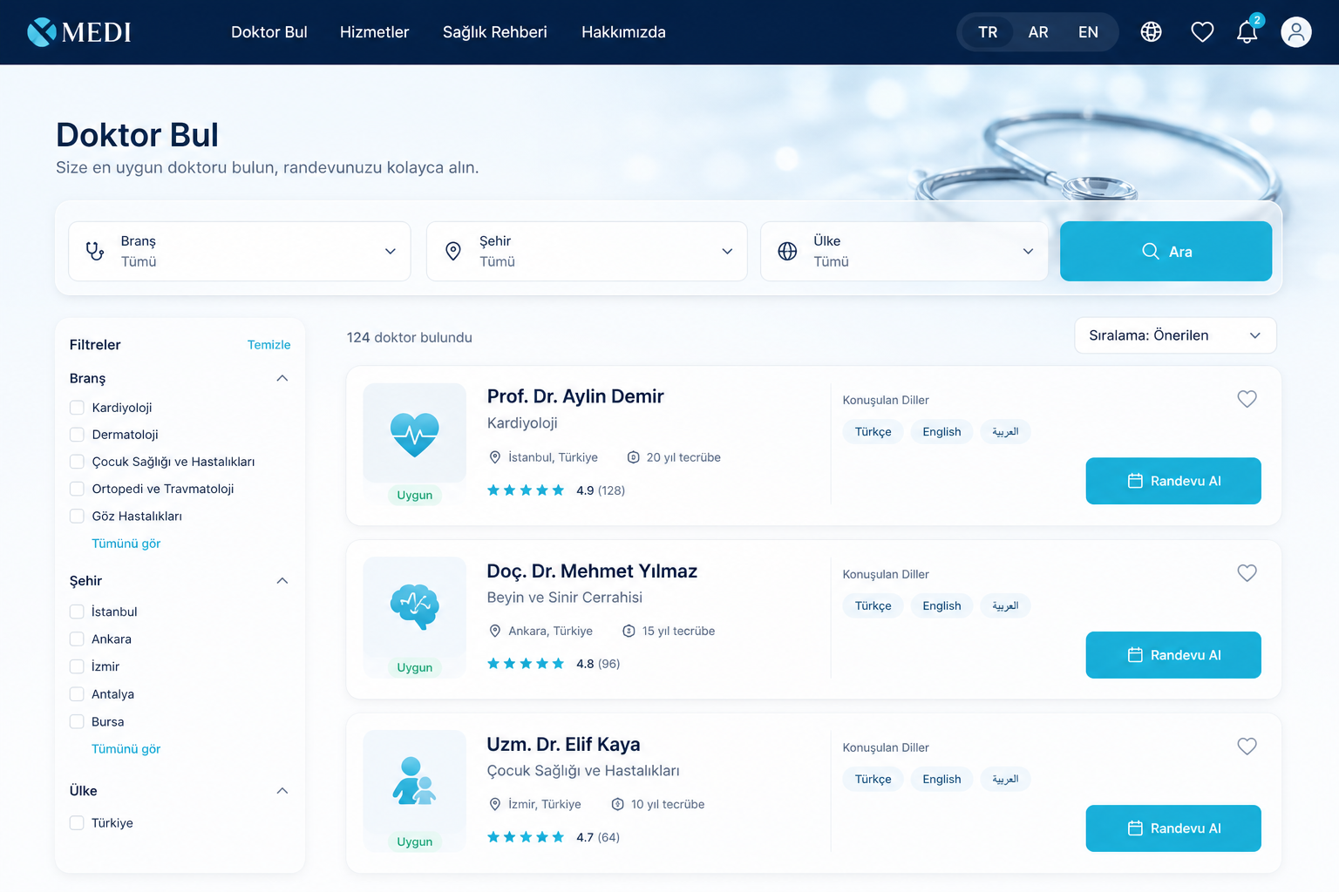Click location pin next to Ankara, Türkiye
Screen dimensions: 1339x892
pyautogui.click(x=495, y=631)
